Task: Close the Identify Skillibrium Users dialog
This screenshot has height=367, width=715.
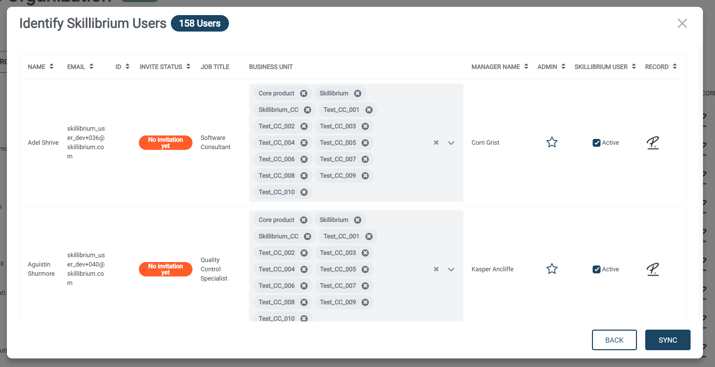Action: click(x=682, y=23)
